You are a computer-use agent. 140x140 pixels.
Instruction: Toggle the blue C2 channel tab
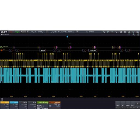[14, 102]
